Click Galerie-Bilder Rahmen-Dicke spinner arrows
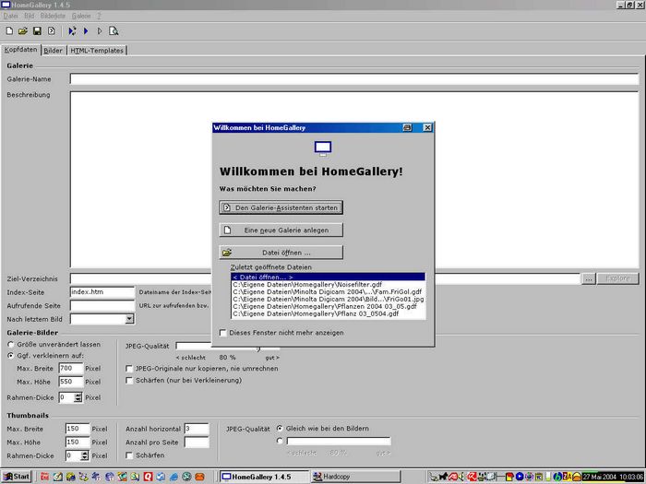 [78, 397]
